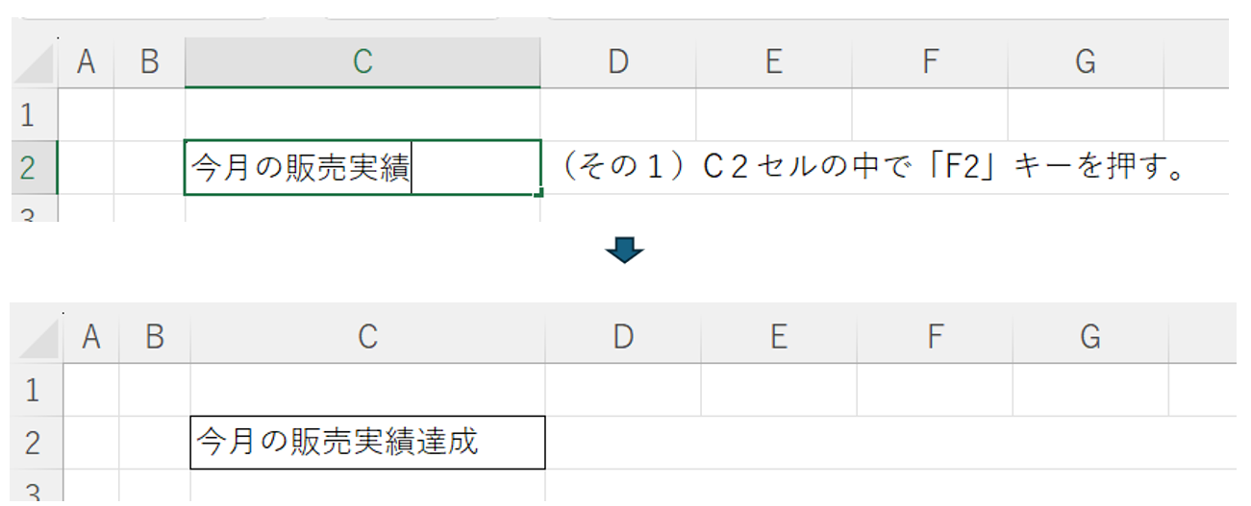Click the fill handle of the editing cell

pyautogui.click(x=539, y=193)
